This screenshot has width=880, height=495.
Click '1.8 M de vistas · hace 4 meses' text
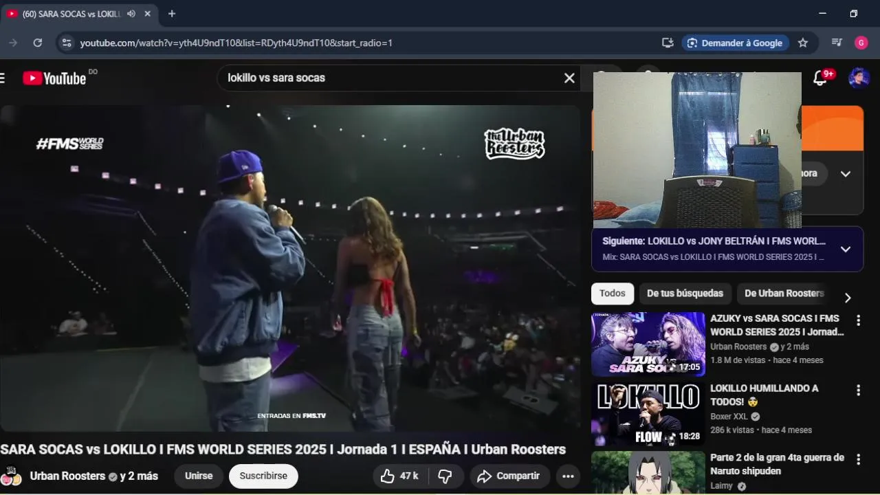(x=767, y=360)
